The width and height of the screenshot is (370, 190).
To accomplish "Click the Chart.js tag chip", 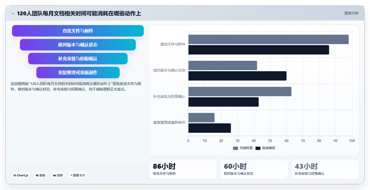I will tap(21, 175).
